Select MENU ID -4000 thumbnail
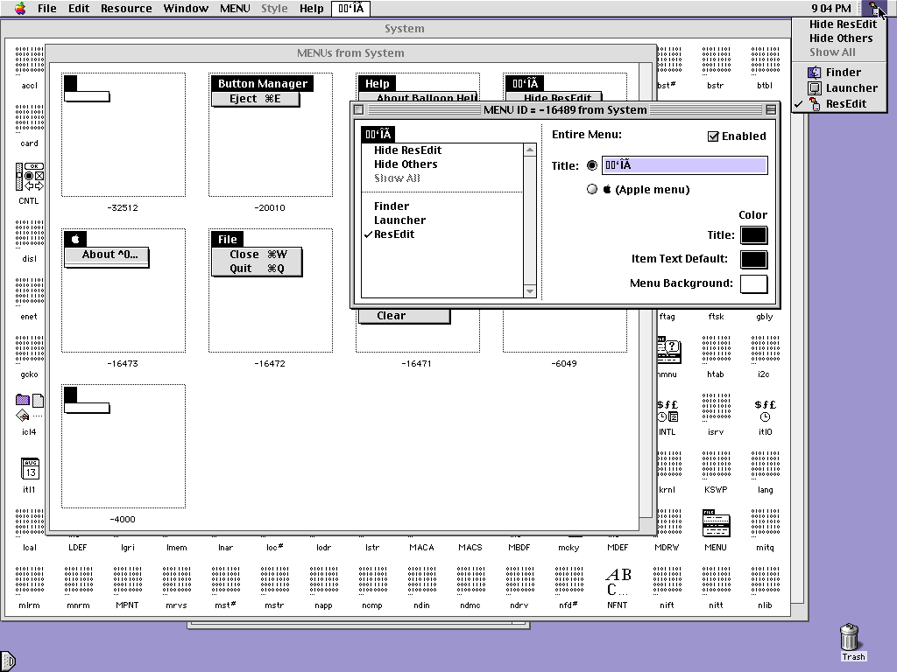 coord(124,446)
